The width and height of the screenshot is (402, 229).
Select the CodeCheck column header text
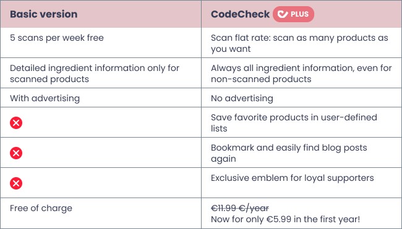(240, 14)
